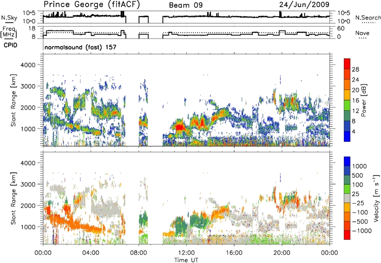Click the "Beam 09" label
The width and height of the screenshot is (381, 263).
pos(186,5)
